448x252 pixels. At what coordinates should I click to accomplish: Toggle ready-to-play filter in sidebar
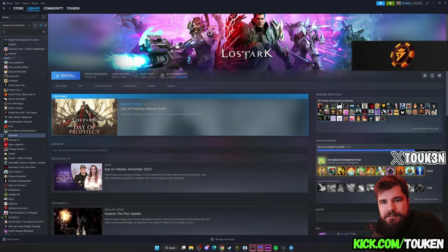click(45, 25)
